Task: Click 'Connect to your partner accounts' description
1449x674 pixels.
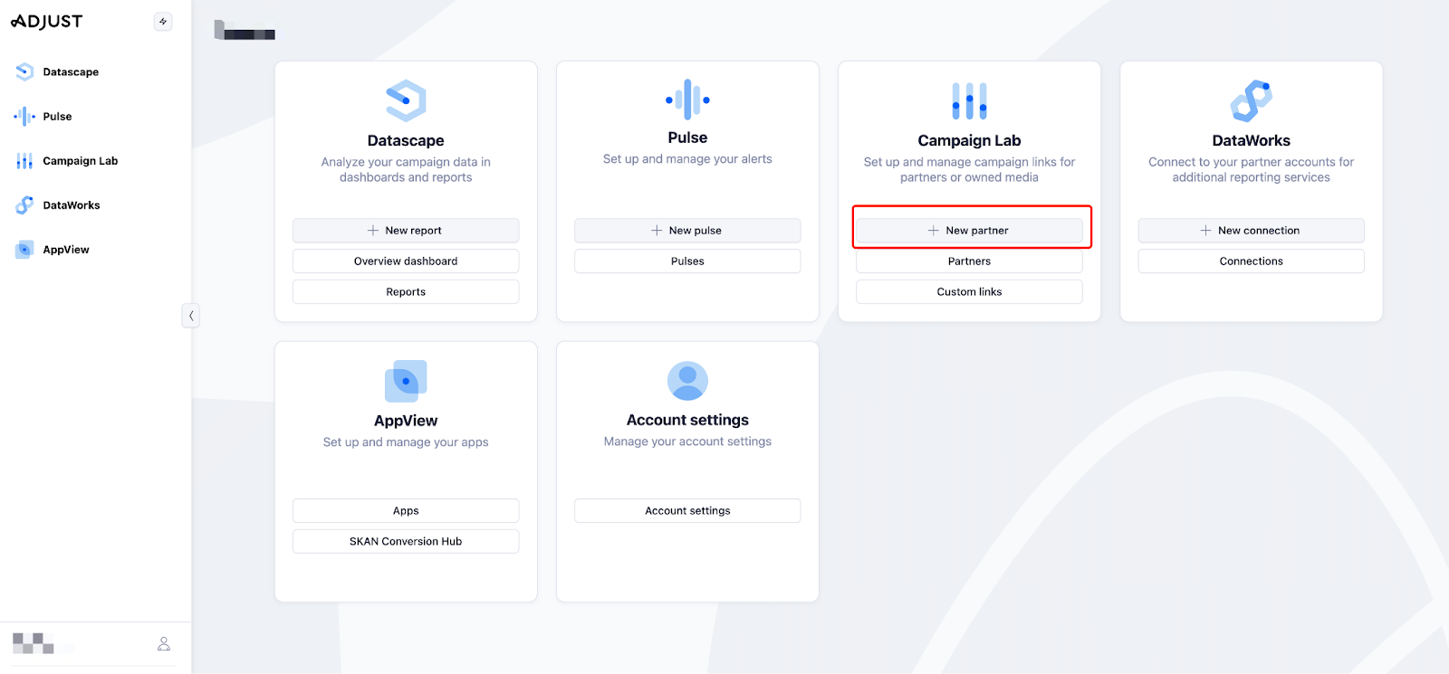Action: pos(1251,169)
